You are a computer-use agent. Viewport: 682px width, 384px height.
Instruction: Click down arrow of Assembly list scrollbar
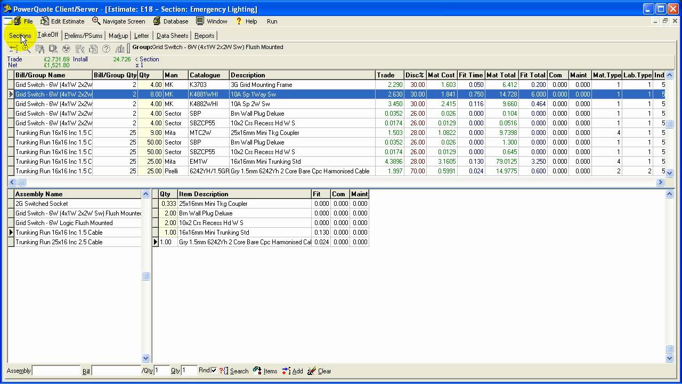tap(145, 358)
